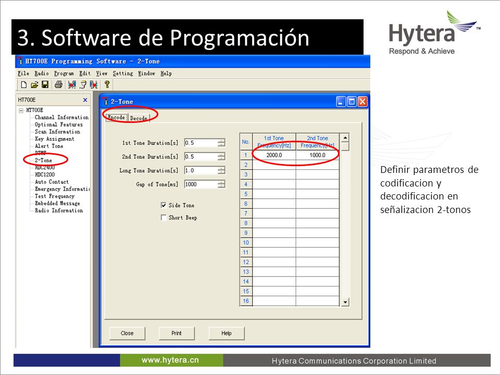Click the radio icon in the 2-Tone window title
This screenshot has width=500, height=375.
pos(106,102)
